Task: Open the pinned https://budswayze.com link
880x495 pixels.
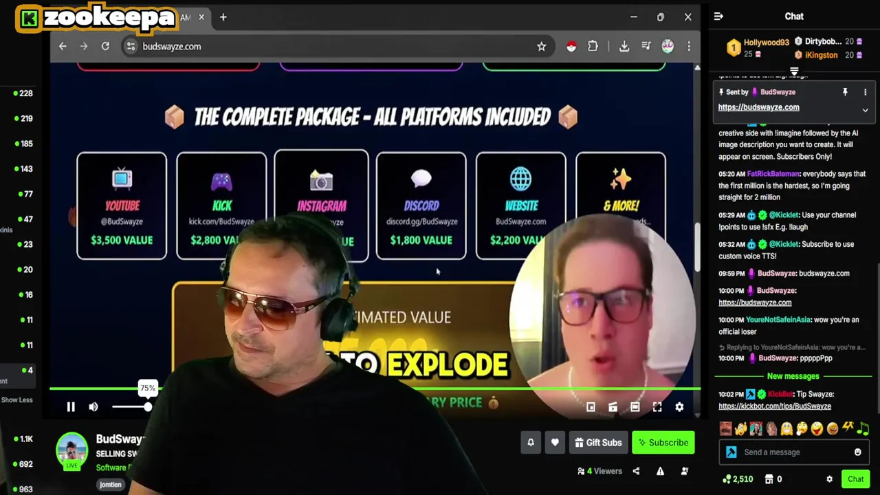Action: tap(758, 107)
